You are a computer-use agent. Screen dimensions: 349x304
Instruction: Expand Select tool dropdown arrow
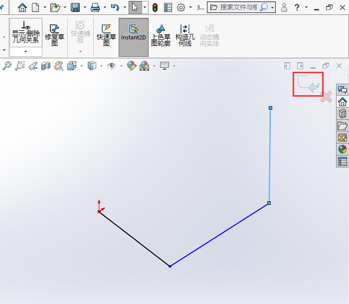145,7
